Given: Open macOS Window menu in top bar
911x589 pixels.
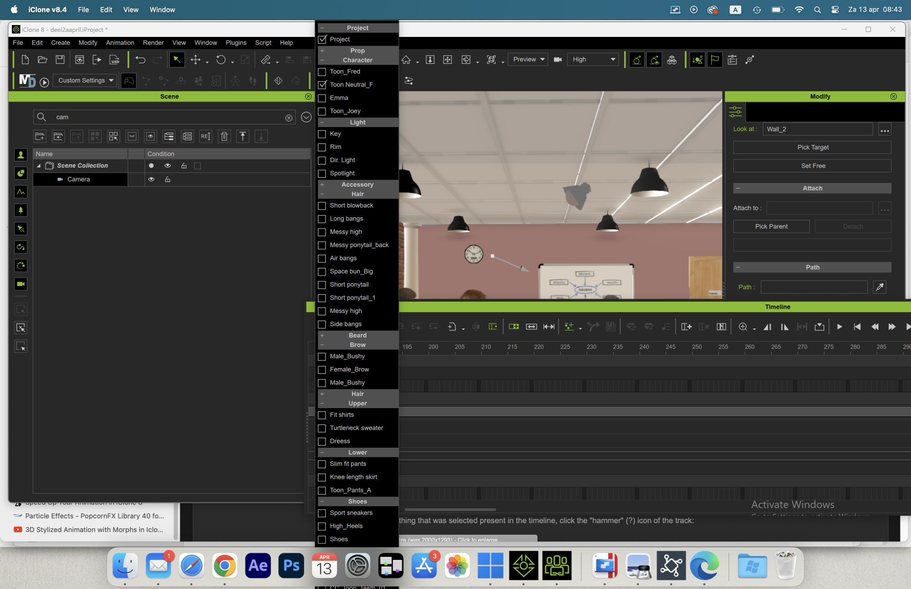Looking at the screenshot, I should (x=162, y=10).
